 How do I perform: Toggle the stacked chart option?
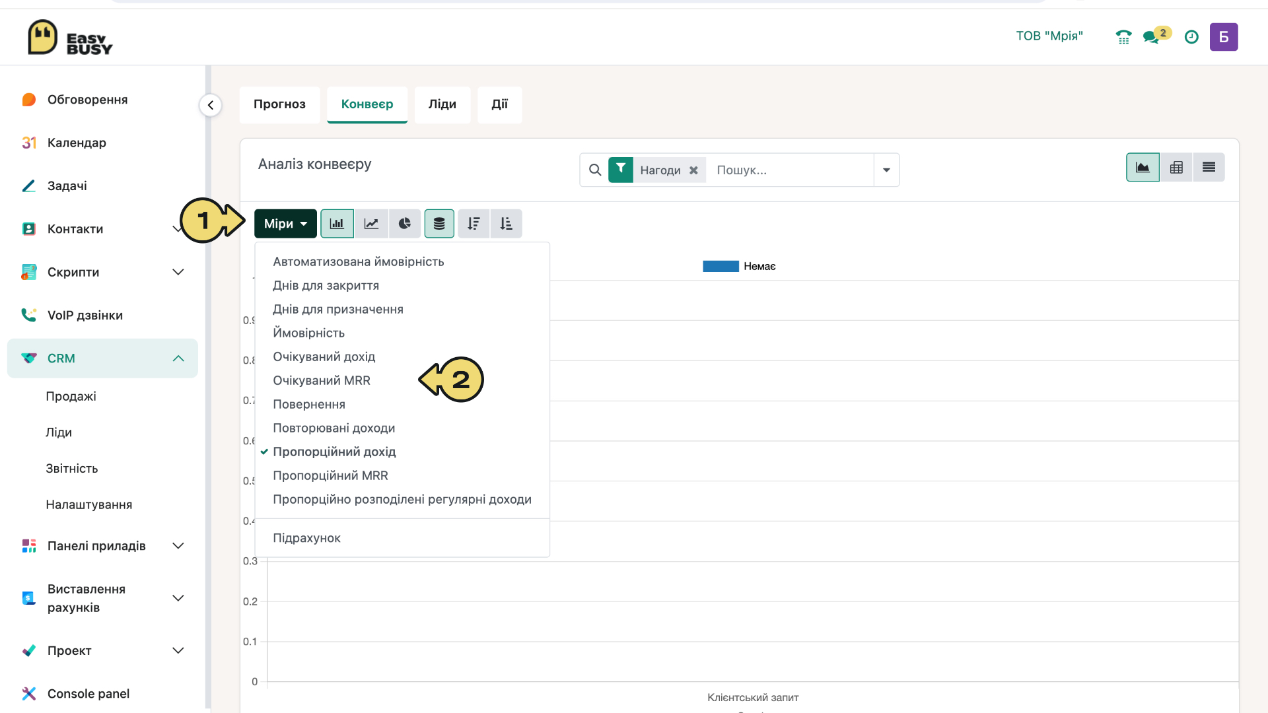439,224
